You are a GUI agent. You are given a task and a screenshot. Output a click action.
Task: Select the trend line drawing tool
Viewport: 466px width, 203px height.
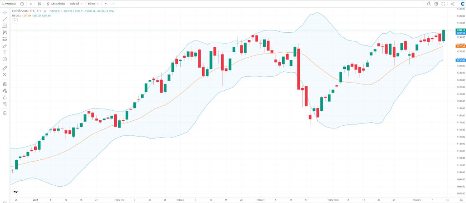pos(5,19)
